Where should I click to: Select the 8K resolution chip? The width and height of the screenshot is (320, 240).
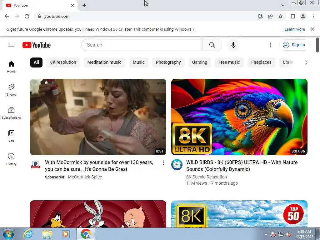pos(63,62)
